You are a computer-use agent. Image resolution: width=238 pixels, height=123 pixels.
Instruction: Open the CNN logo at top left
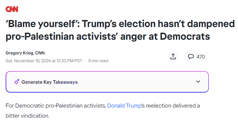(12, 9)
